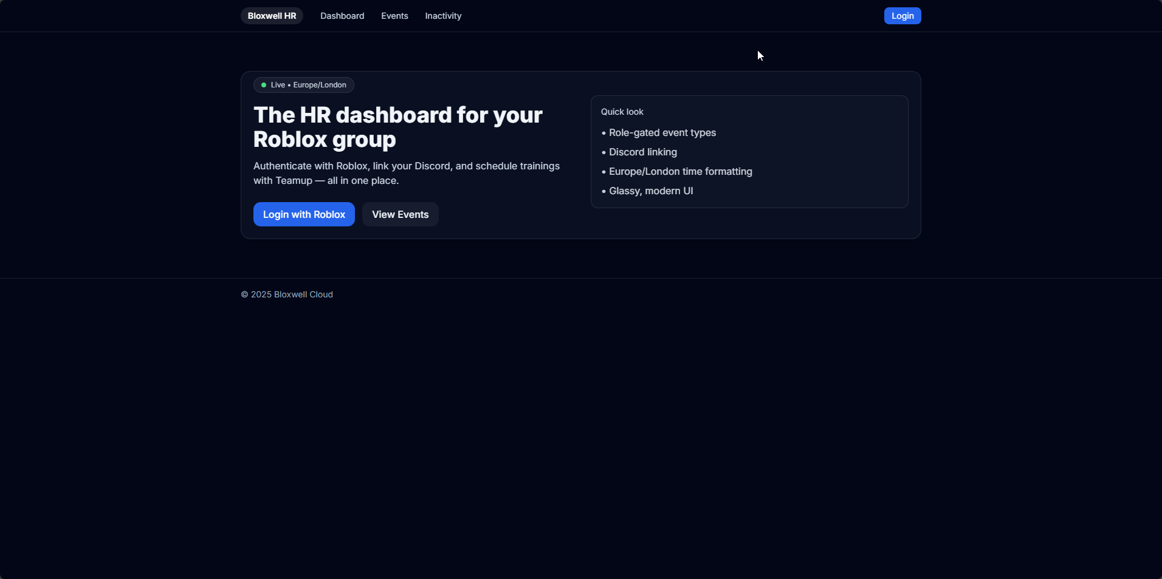The height and width of the screenshot is (579, 1162).
Task: Click the 'Authenticate with Roblox' description paragraph
Action: tap(407, 173)
